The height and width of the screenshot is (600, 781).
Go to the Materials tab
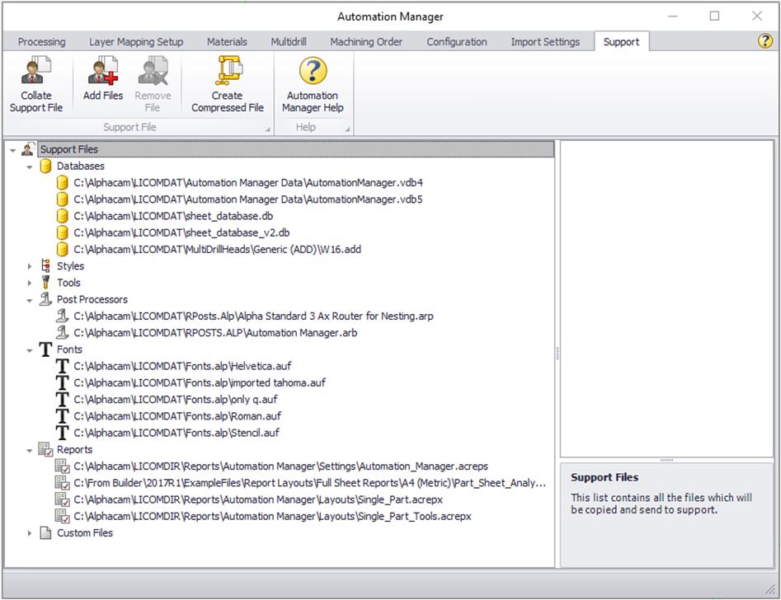click(x=227, y=42)
